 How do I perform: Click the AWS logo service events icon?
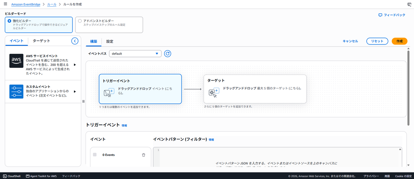[x=16, y=61]
